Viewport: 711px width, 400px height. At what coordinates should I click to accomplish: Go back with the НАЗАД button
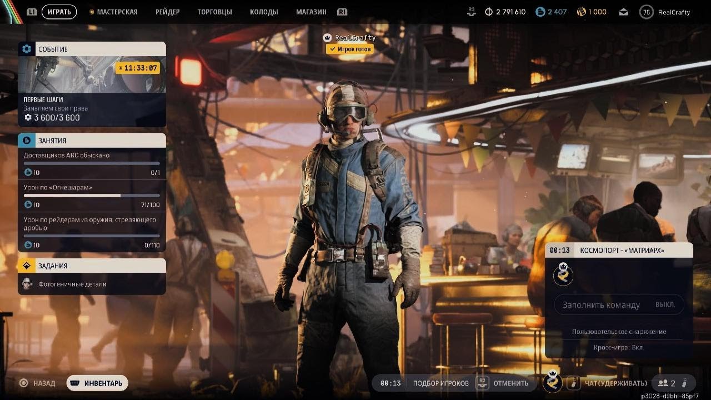(37, 383)
